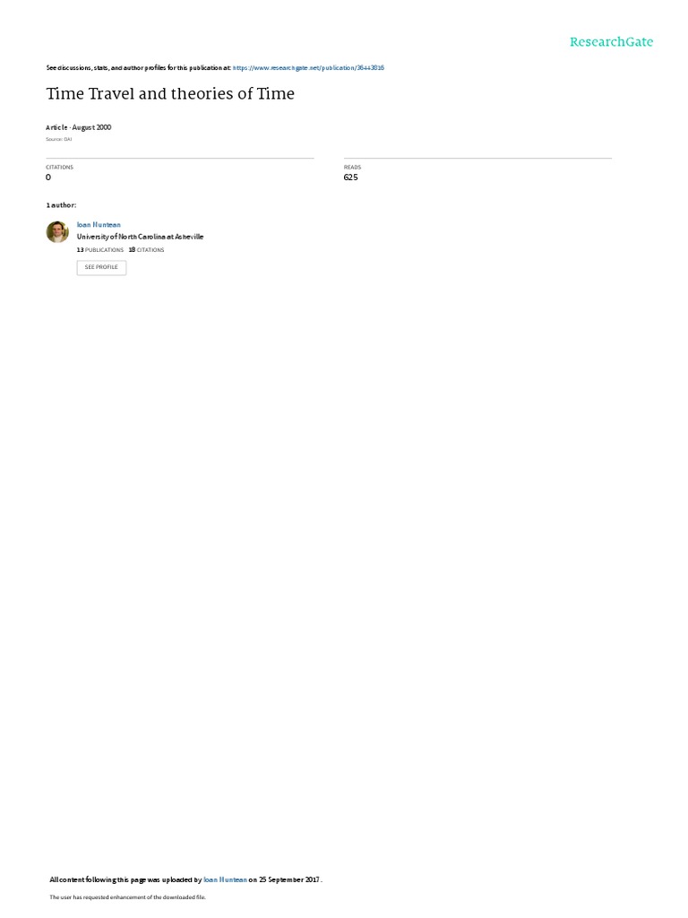Open the researchgate.net publication URL

[x=308, y=68]
